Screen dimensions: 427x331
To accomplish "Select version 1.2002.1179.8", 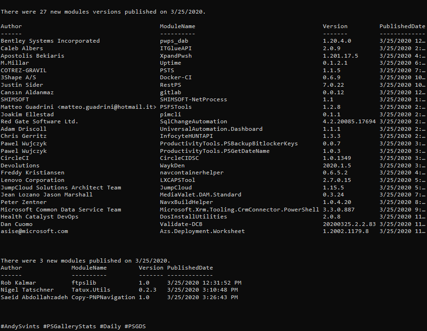I will (346, 231).
